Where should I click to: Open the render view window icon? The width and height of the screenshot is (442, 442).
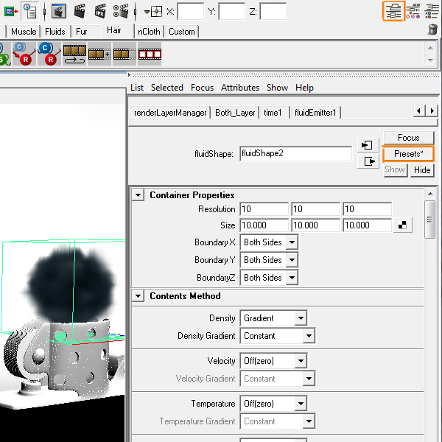[x=59, y=11]
